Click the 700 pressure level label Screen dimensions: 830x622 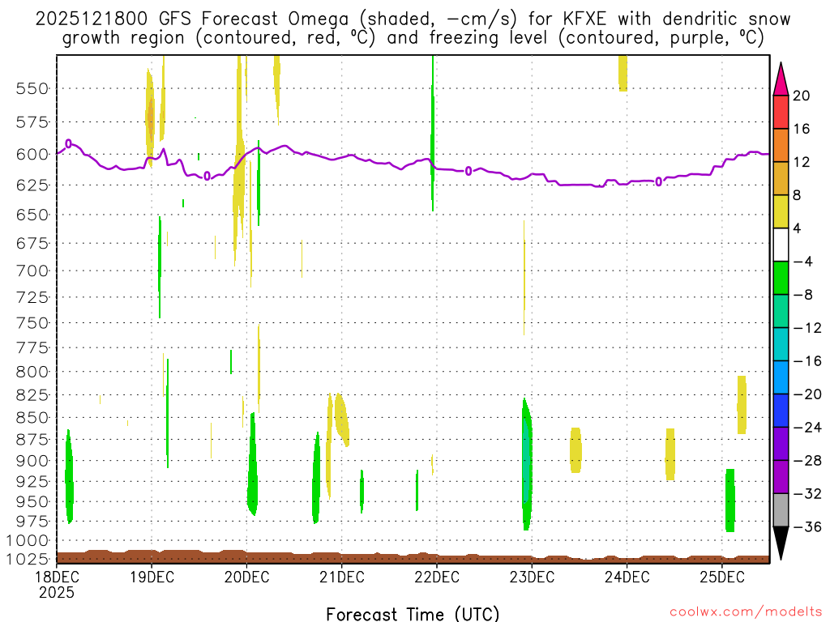click(x=32, y=271)
